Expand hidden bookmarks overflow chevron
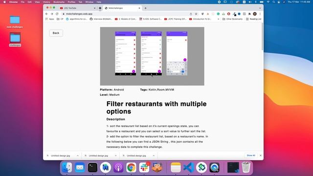The width and height of the screenshot is (313, 176). pos(219,19)
